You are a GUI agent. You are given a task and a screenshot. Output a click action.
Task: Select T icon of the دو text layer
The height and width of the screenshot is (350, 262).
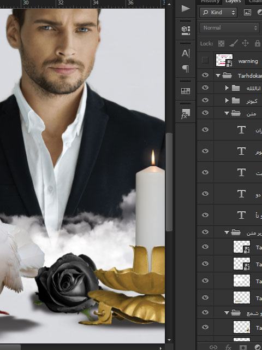(241, 194)
